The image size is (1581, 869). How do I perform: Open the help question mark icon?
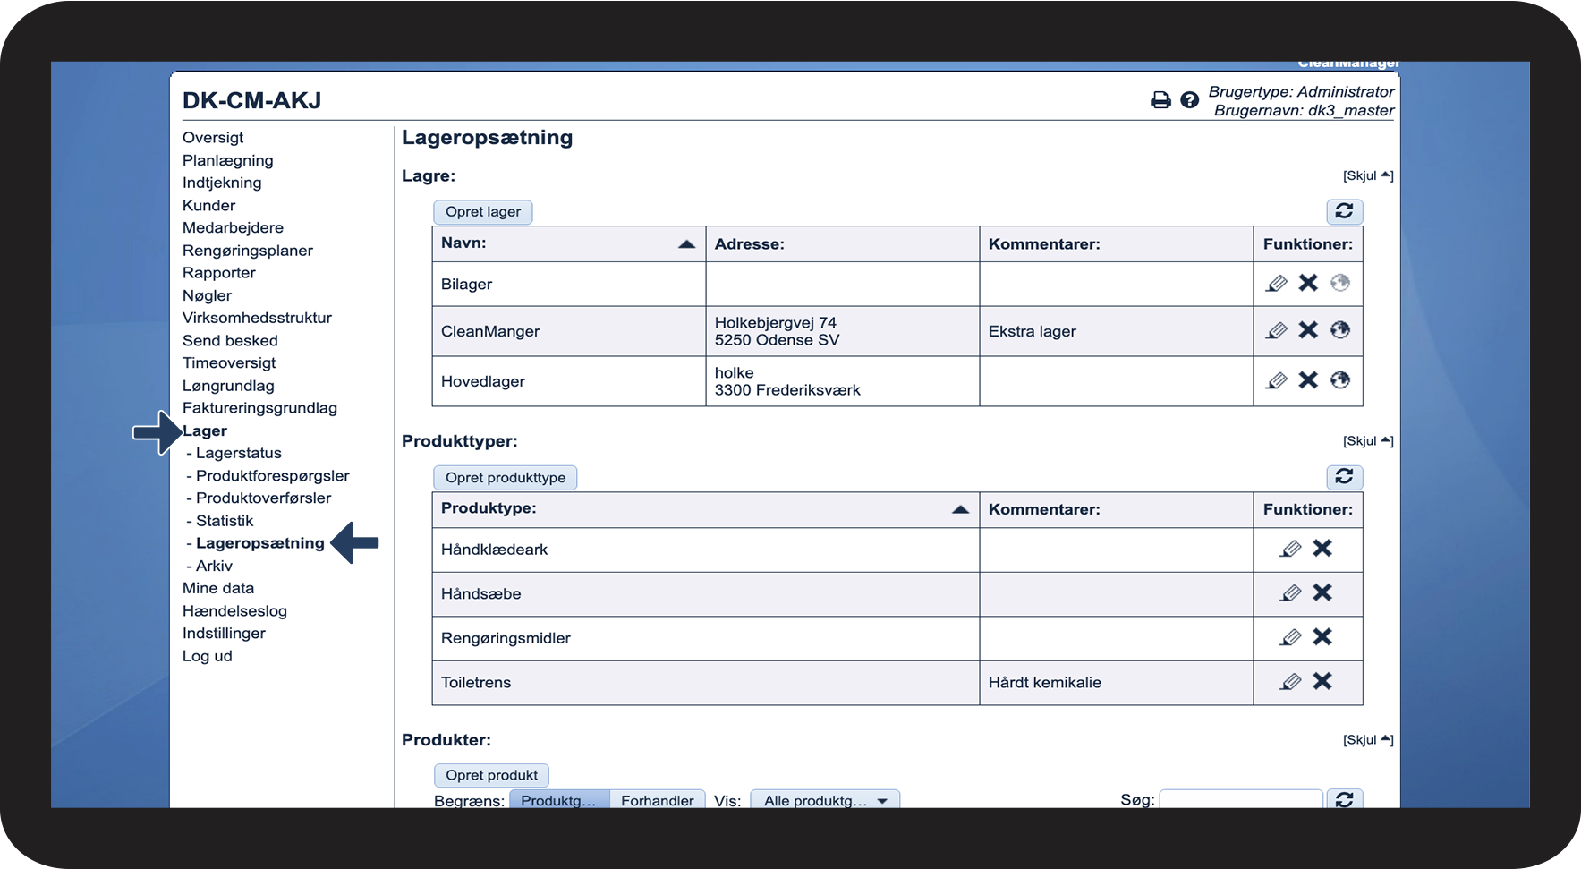point(1189,100)
